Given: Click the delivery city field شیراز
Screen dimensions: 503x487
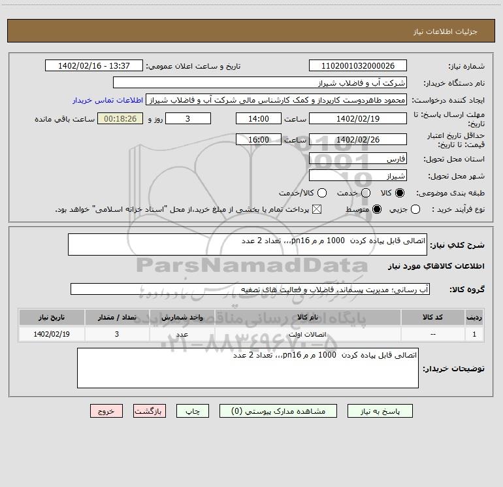Looking at the screenshot, I should [x=358, y=175].
